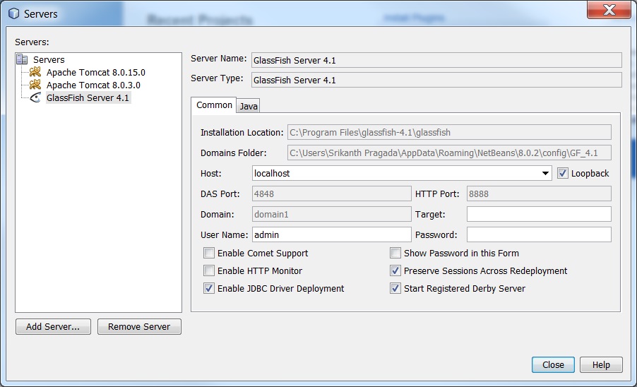This screenshot has width=637, height=387.
Task: Click the Apache Tomcat 8.0.15.0 icon
Action: tap(35, 72)
